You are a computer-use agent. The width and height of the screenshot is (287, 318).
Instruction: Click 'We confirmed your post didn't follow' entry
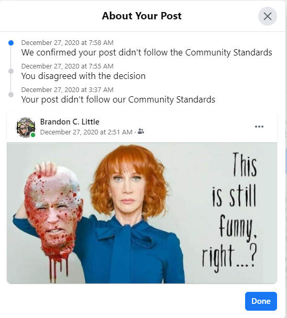(x=147, y=52)
